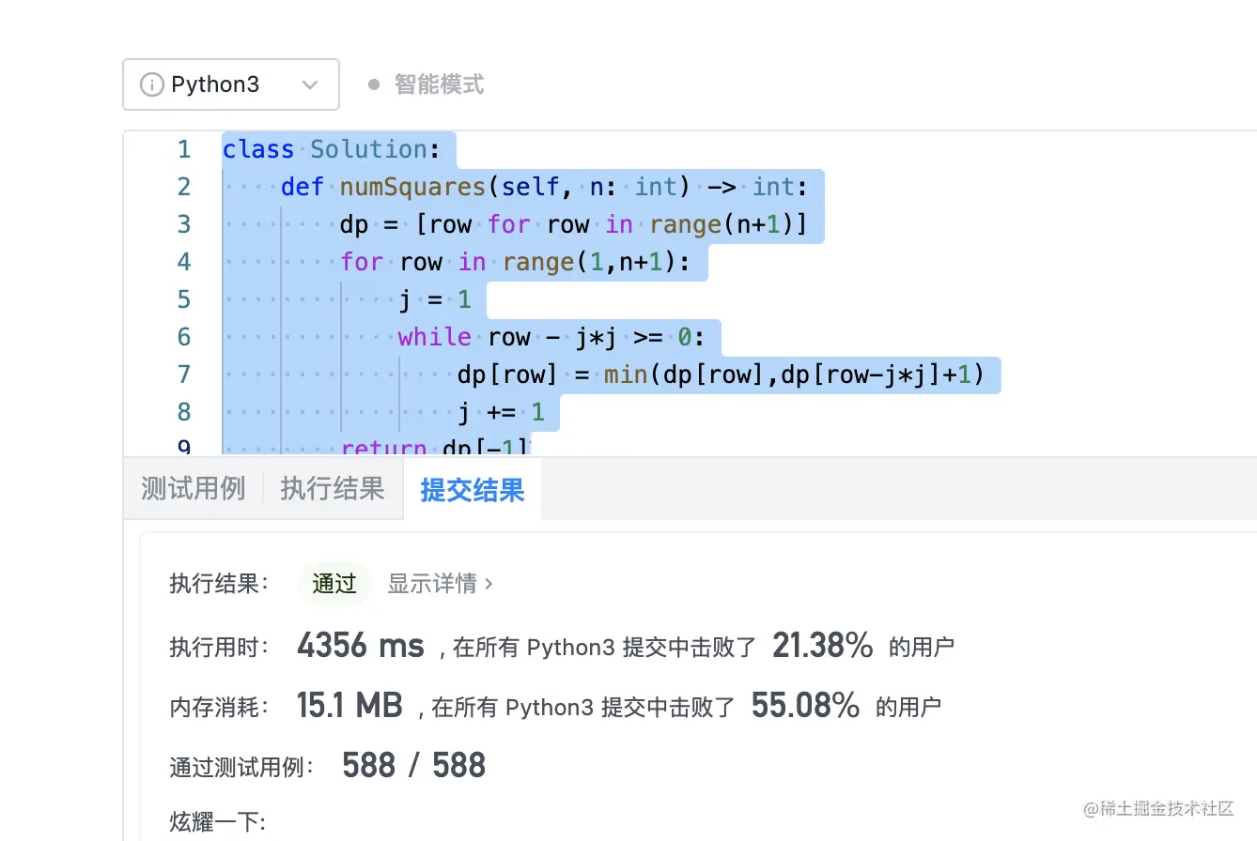This screenshot has height=841, width=1257.
Task: Click the chevron after 显示详情
Action: click(488, 584)
